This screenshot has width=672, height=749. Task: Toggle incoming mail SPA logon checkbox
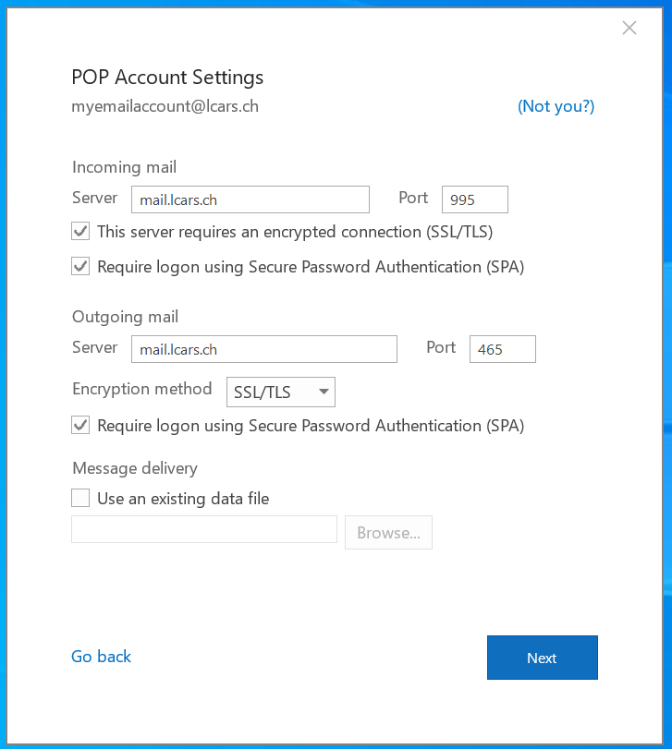click(x=81, y=267)
